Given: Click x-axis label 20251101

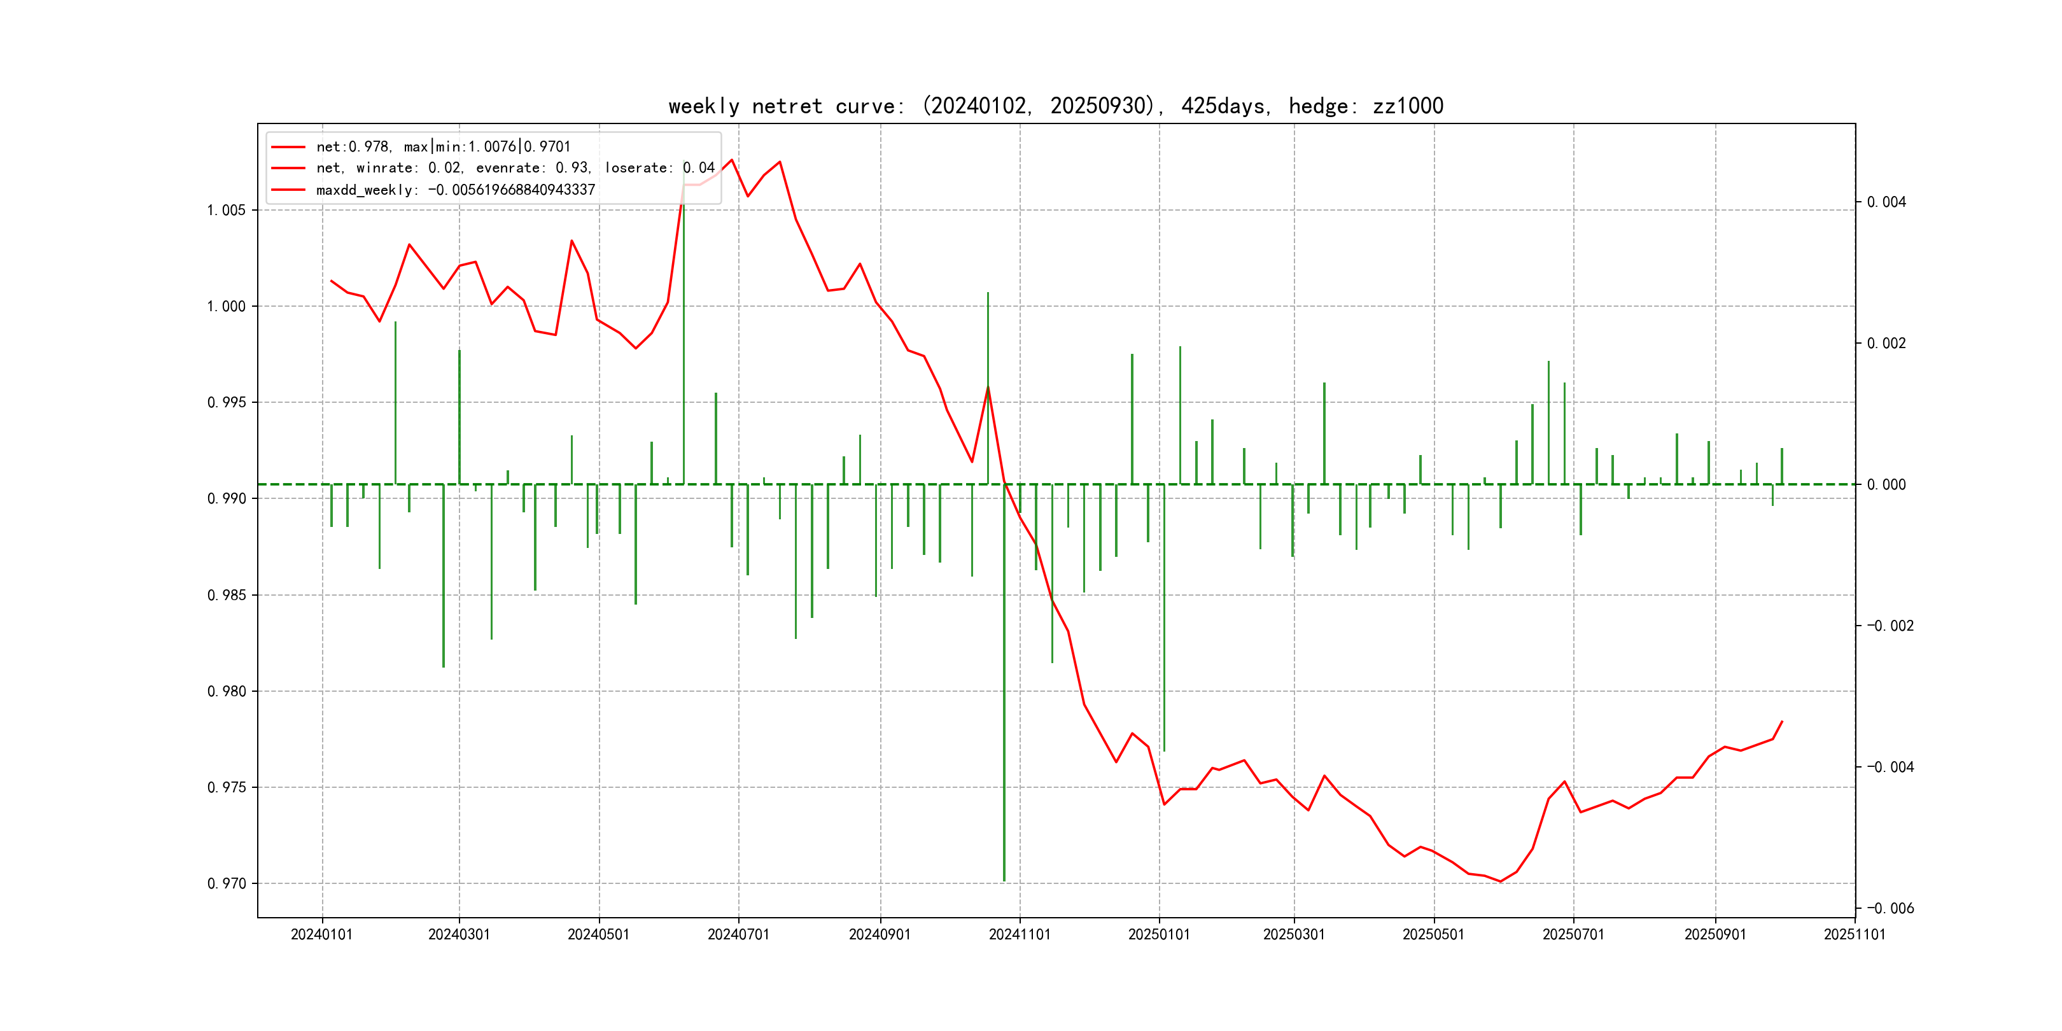Looking at the screenshot, I should click(x=1854, y=934).
